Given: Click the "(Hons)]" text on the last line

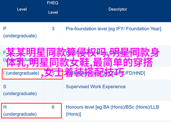Looking at the screenshot, I should pyautogui.click(x=73, y=114).
